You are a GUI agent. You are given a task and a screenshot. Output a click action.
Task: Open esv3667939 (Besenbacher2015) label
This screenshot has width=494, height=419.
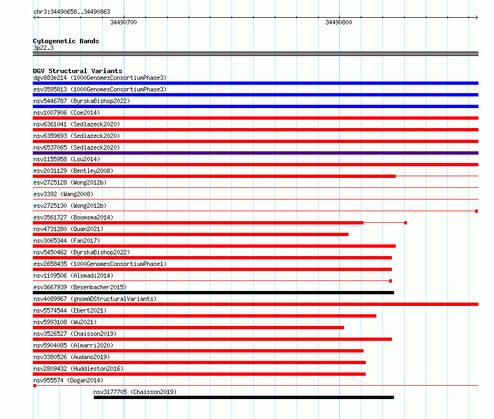coord(80,287)
